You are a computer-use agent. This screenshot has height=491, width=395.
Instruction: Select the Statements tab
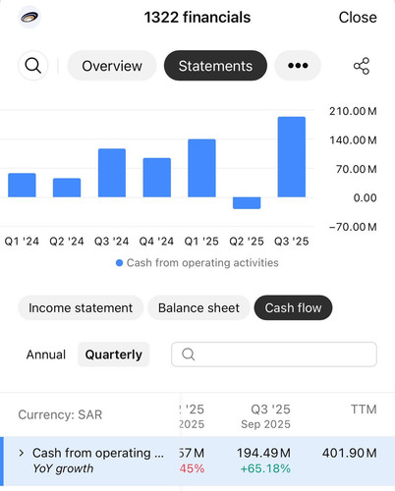coord(215,66)
